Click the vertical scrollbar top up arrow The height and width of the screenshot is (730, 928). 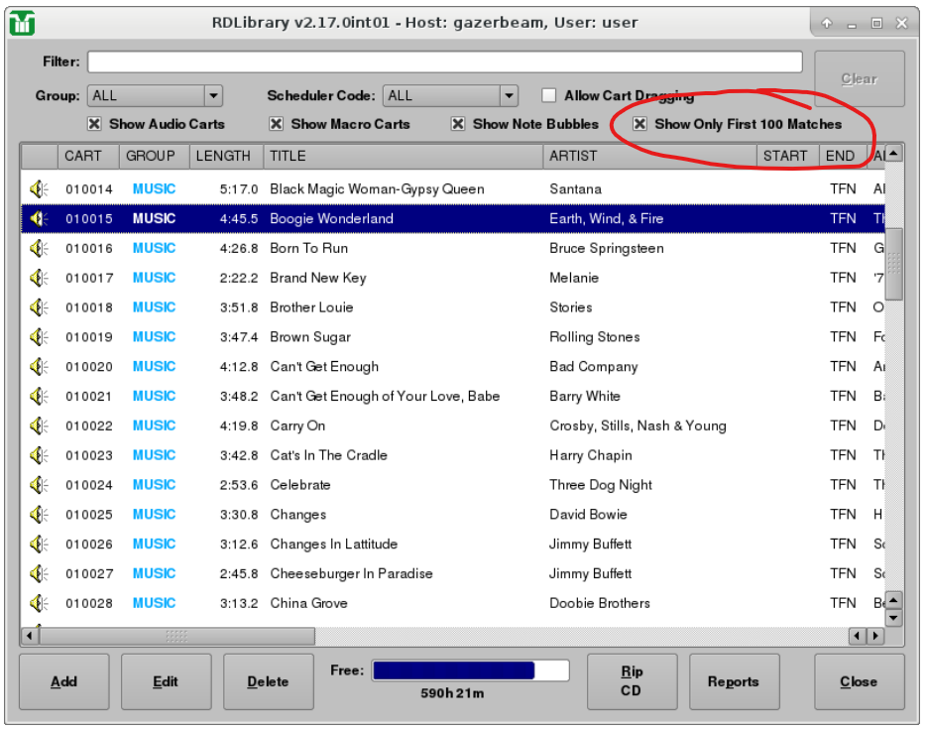click(x=893, y=154)
